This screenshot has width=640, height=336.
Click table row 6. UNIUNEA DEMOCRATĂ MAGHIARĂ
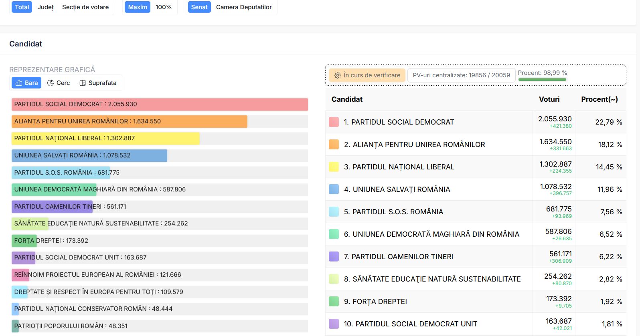click(x=476, y=234)
